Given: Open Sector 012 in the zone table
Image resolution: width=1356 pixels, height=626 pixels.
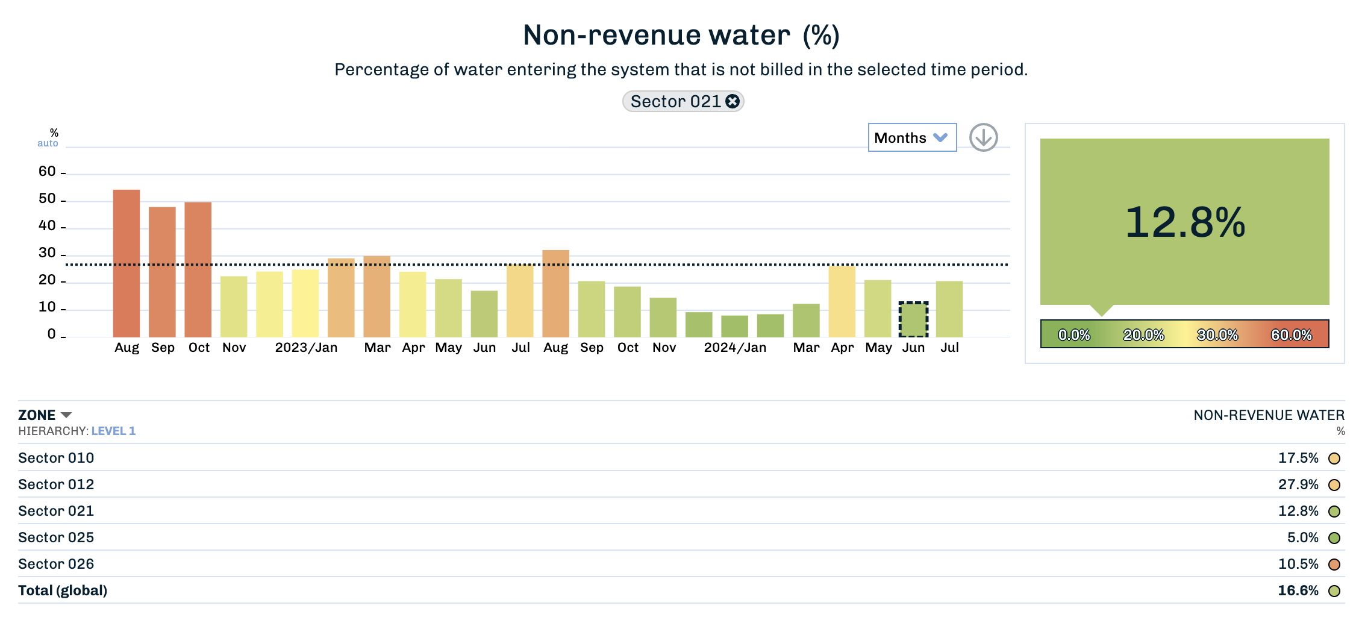Looking at the screenshot, I should pyautogui.click(x=56, y=484).
